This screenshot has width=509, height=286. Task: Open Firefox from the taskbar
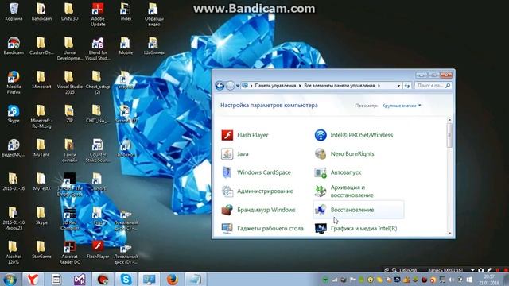coord(173,279)
